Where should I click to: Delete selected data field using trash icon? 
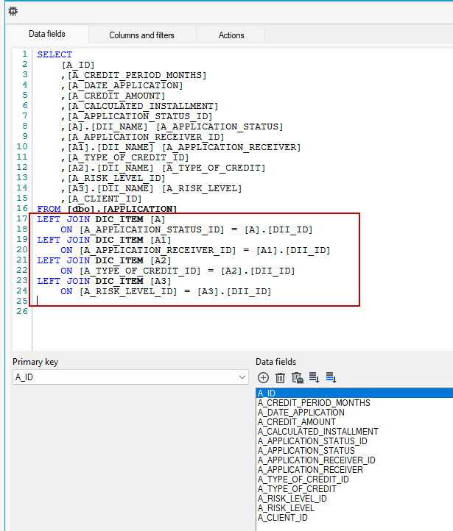(280, 377)
